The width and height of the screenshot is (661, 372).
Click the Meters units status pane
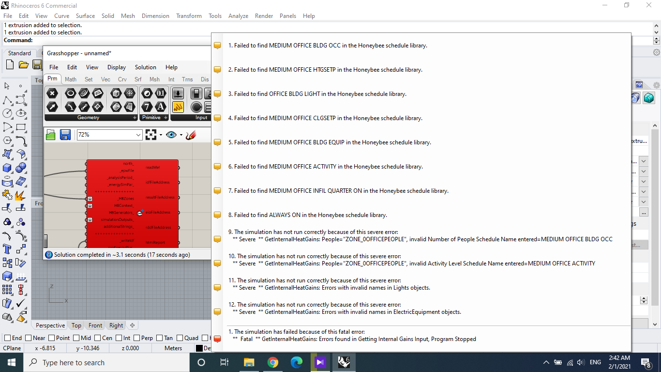173,348
